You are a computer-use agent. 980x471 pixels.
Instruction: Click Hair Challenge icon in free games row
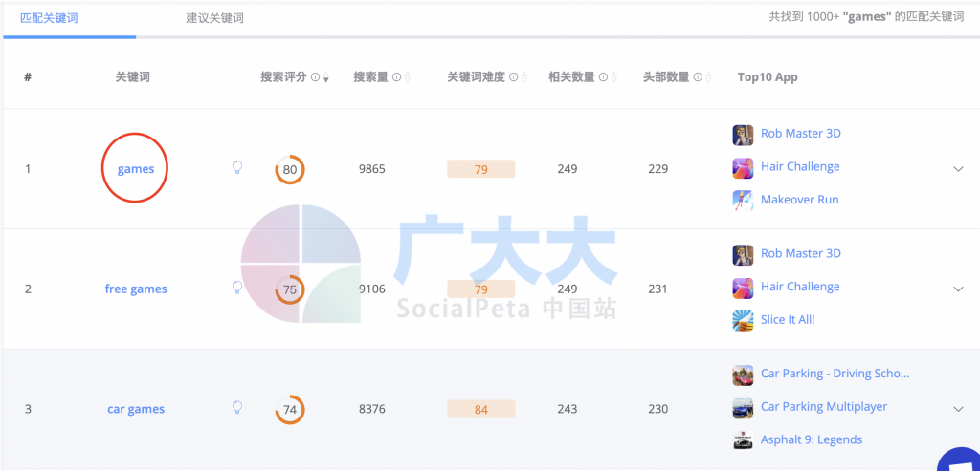coord(743,288)
